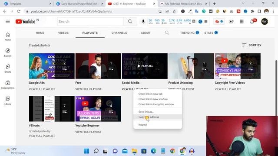
Task: Open the Windows Start menu
Action: (86, 151)
